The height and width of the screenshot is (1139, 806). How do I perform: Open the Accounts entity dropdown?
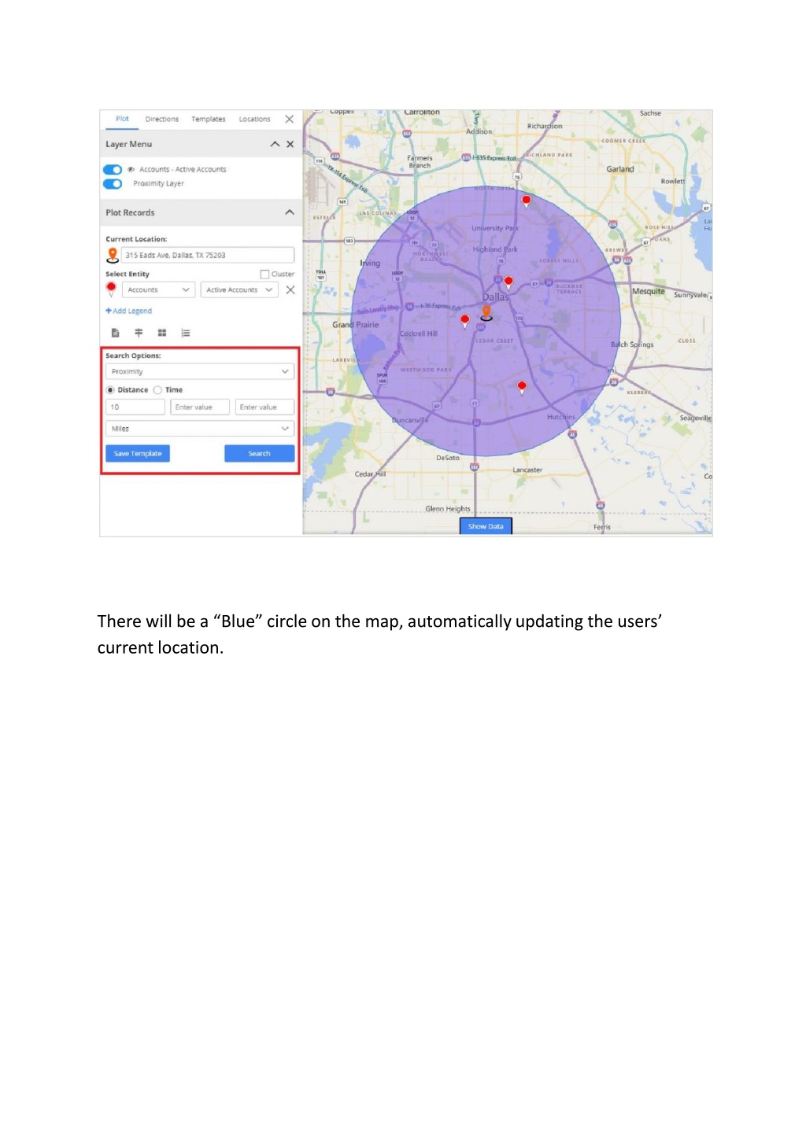coord(158,290)
